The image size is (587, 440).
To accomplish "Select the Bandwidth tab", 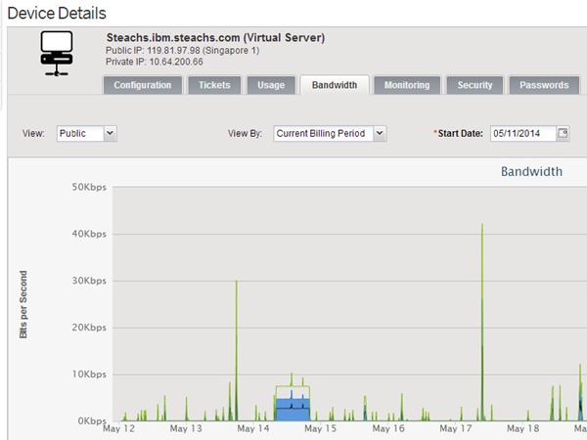I will [335, 85].
